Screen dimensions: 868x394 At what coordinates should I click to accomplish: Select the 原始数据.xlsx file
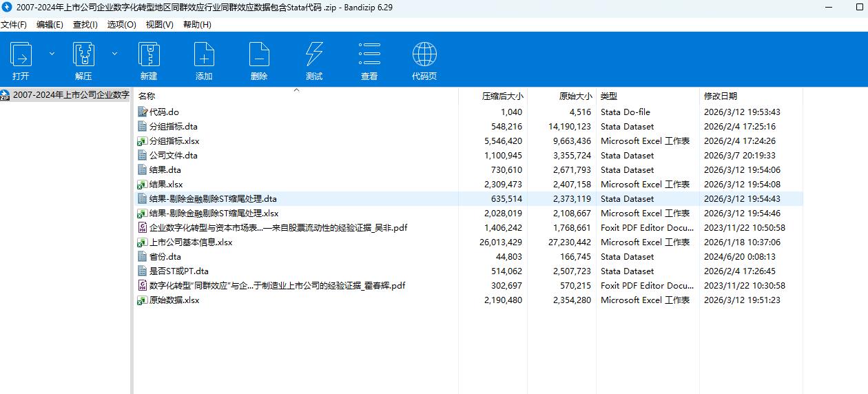point(174,300)
